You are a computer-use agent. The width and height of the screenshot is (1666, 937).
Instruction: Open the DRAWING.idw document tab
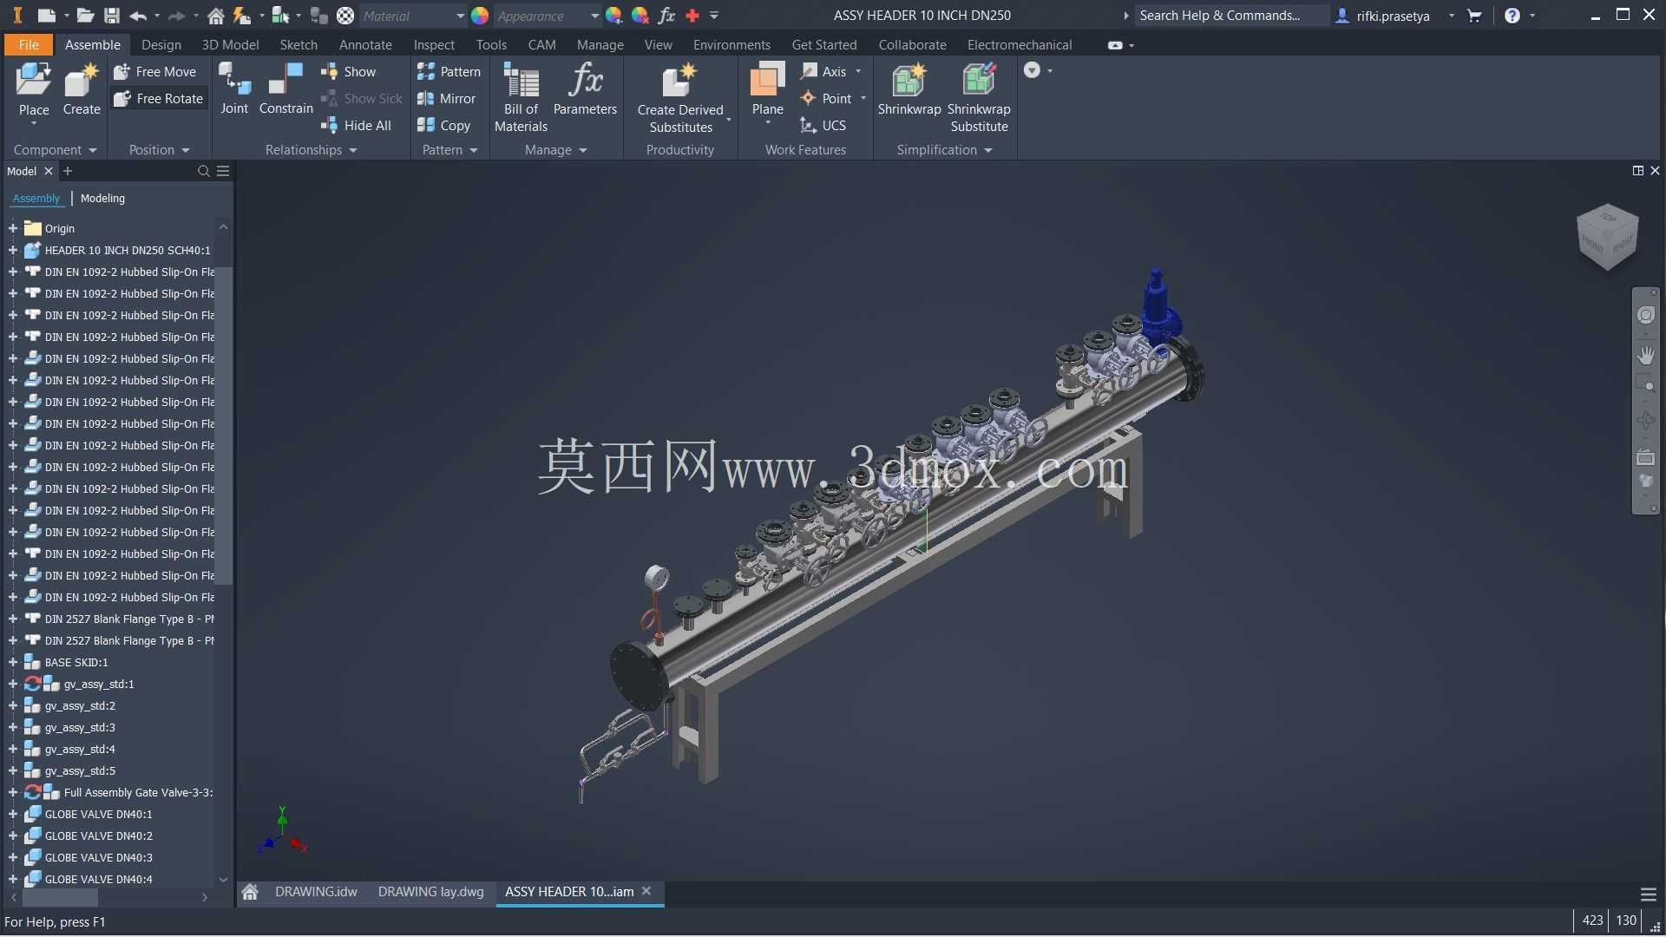coord(316,892)
